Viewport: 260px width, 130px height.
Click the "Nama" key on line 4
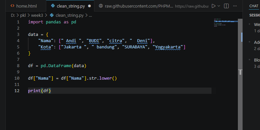pyautogui.click(x=46, y=41)
